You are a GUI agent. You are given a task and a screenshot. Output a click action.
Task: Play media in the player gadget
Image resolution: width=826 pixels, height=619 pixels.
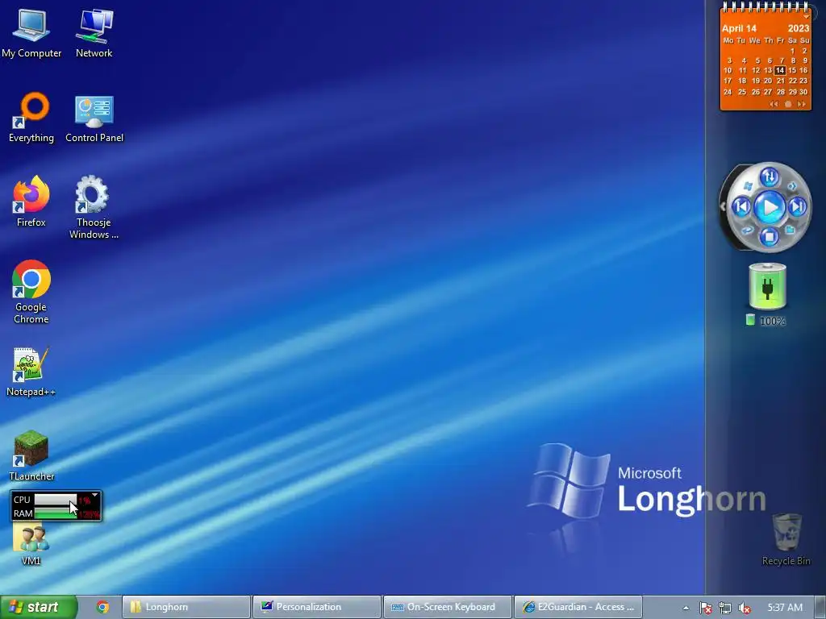pos(770,207)
